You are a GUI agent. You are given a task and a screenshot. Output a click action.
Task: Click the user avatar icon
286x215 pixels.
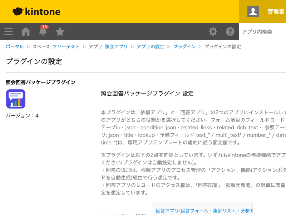[253, 11]
